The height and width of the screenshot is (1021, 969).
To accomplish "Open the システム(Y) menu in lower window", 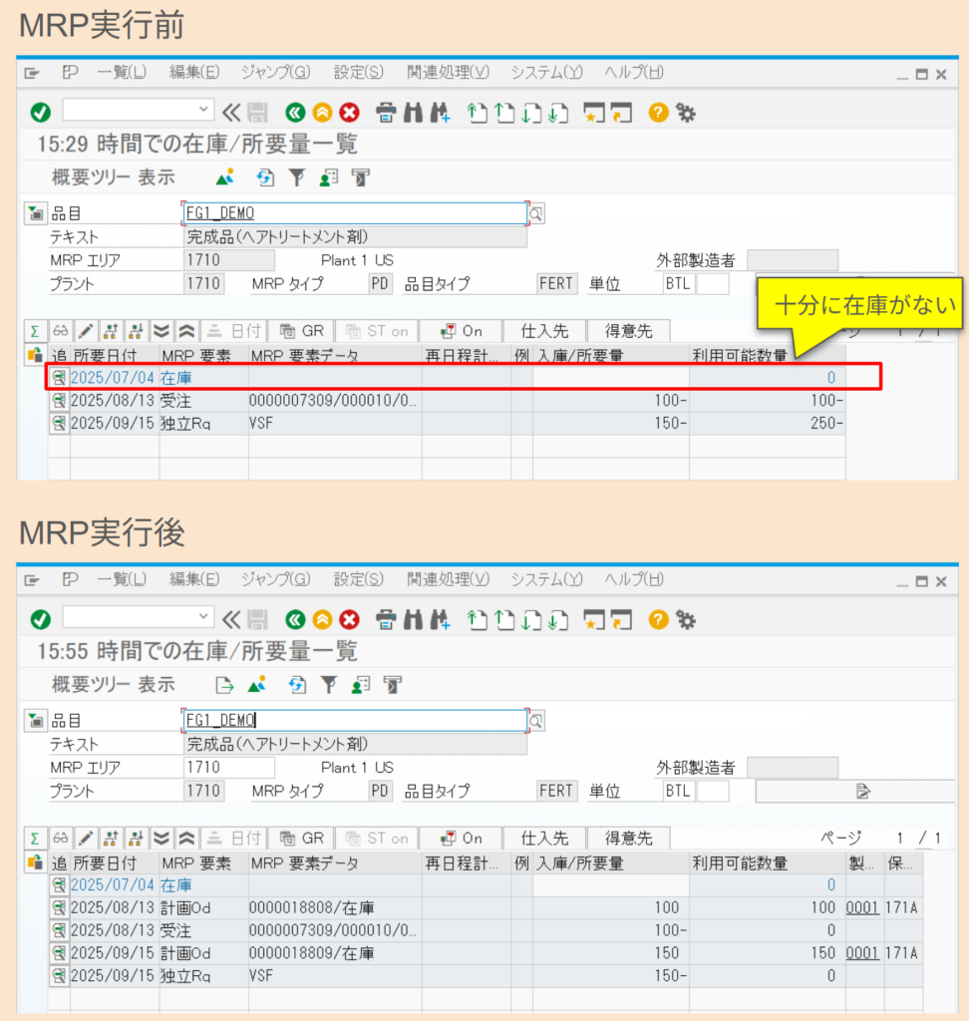I will [546, 579].
